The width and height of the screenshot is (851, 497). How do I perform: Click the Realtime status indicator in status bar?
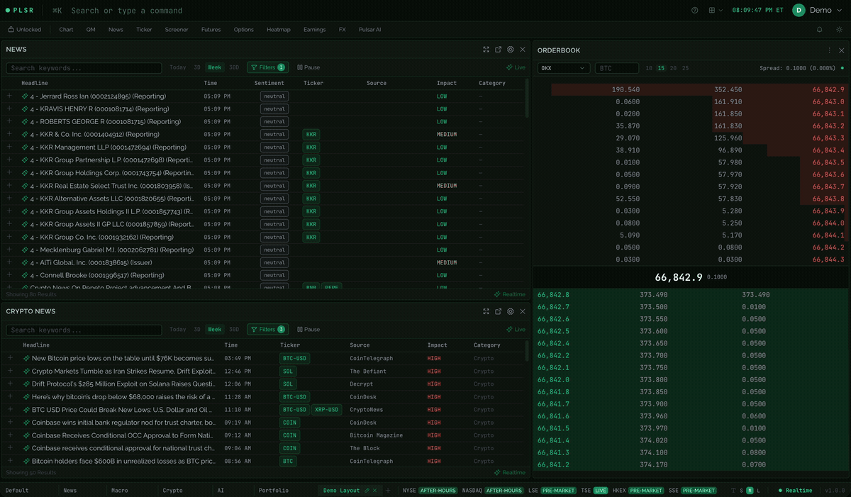(x=795, y=490)
